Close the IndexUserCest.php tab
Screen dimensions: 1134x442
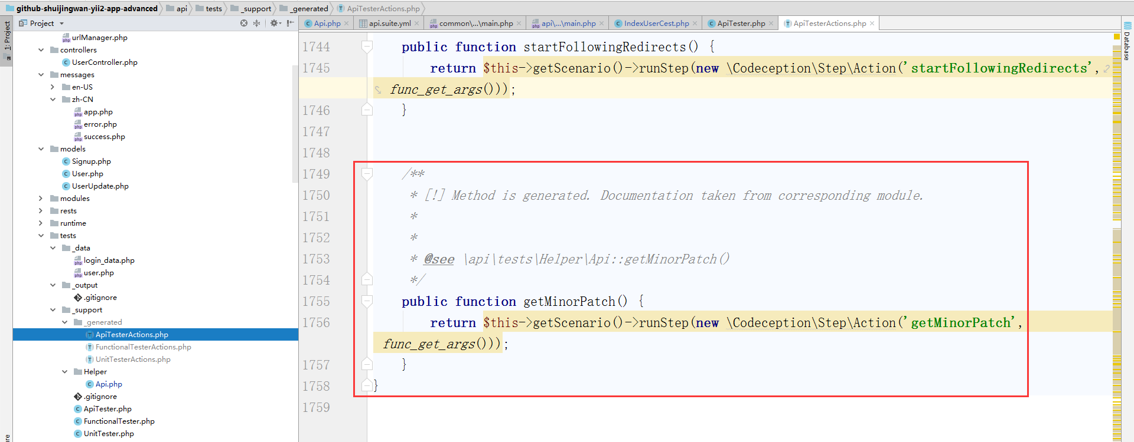[x=695, y=24]
